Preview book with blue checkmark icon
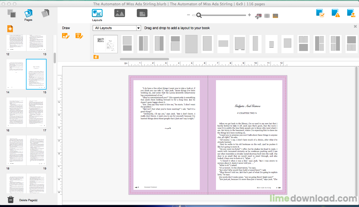 [x=320, y=13]
